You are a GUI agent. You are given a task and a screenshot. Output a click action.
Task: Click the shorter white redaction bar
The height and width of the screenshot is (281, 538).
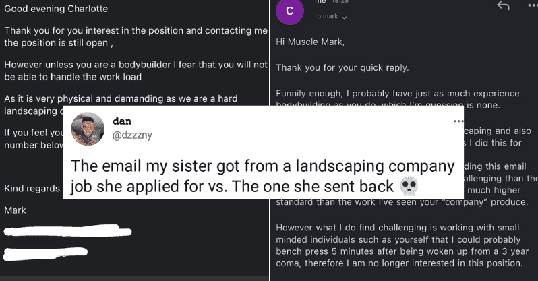[x=45, y=253]
